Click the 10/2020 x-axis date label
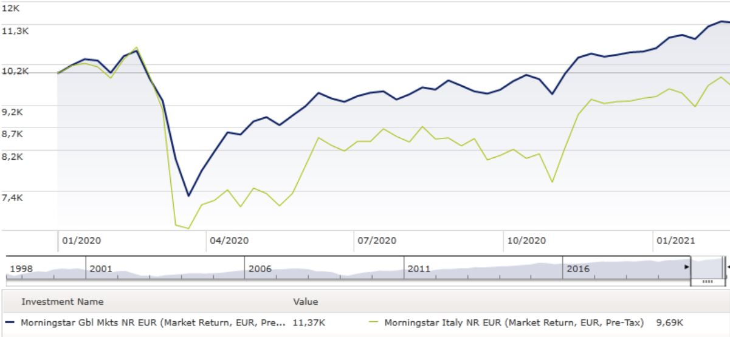This screenshot has width=730, height=337. click(x=525, y=240)
